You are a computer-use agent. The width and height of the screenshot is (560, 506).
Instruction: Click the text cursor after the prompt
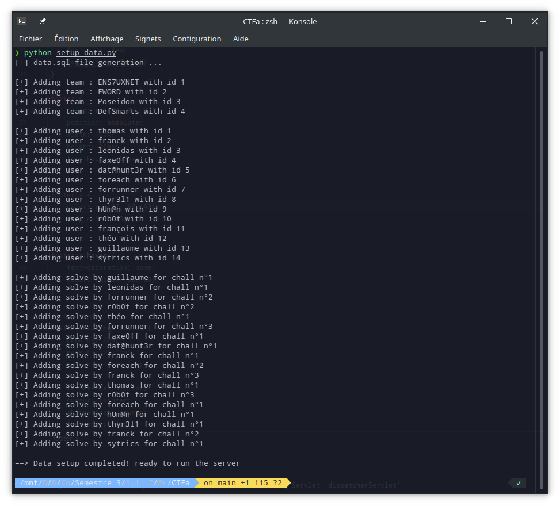click(296, 483)
